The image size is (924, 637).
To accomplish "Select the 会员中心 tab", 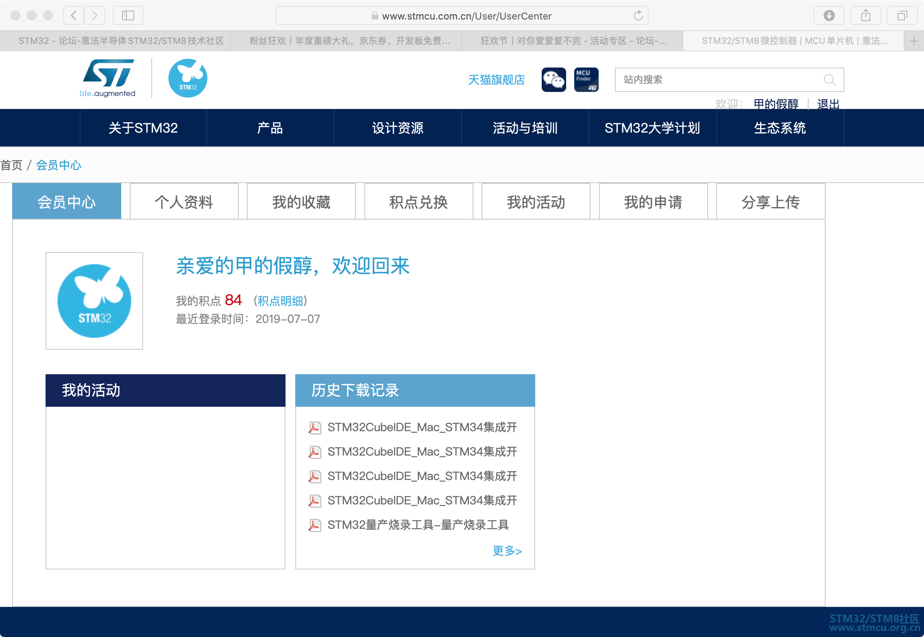I will 67,202.
